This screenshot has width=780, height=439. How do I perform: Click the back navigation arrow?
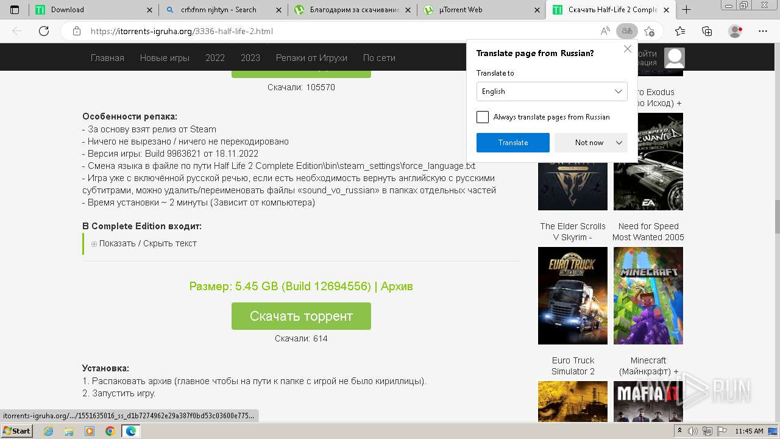click(x=17, y=31)
